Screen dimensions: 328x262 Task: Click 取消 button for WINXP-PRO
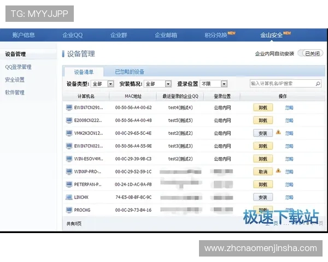click(263, 171)
